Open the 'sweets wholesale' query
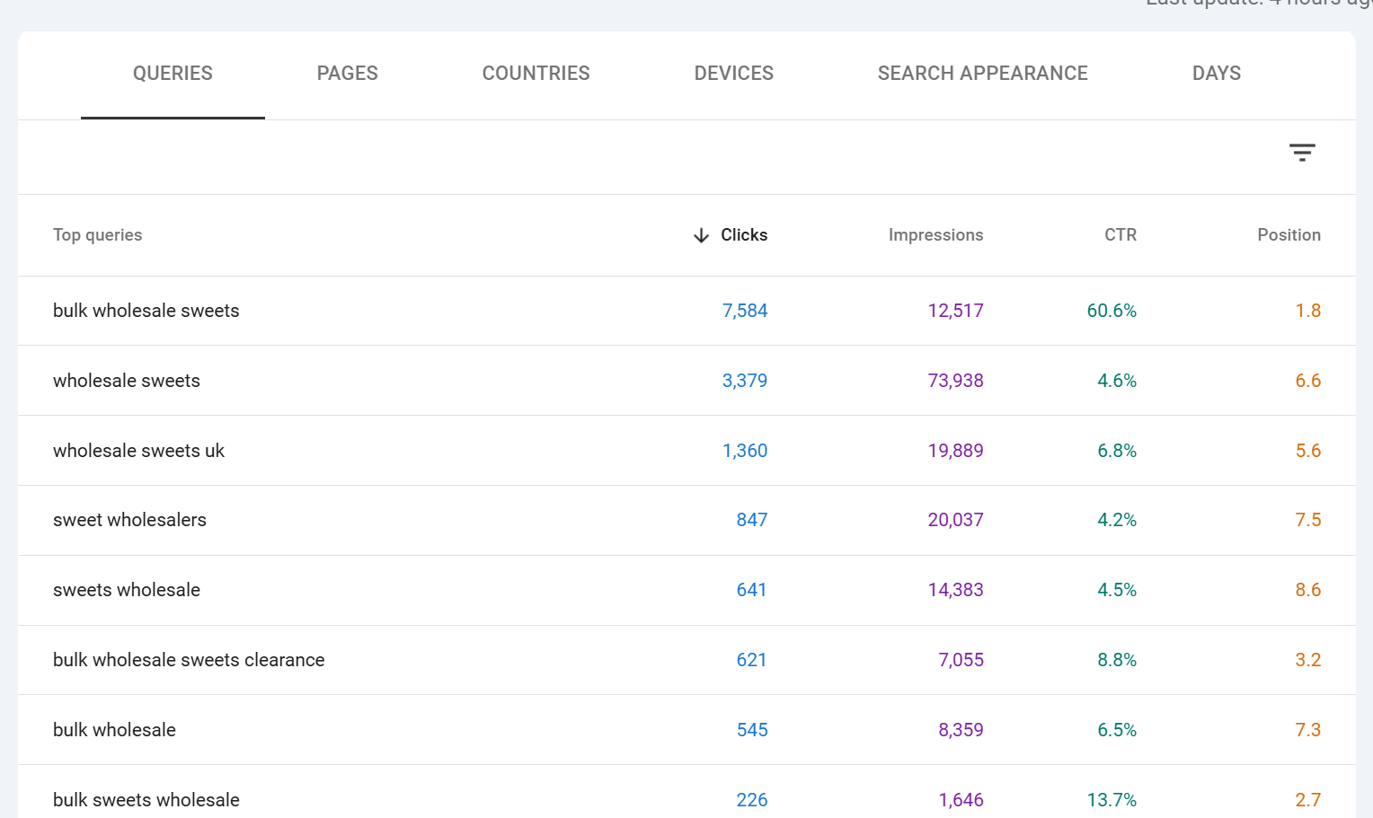This screenshot has height=818, width=1373. (x=127, y=590)
